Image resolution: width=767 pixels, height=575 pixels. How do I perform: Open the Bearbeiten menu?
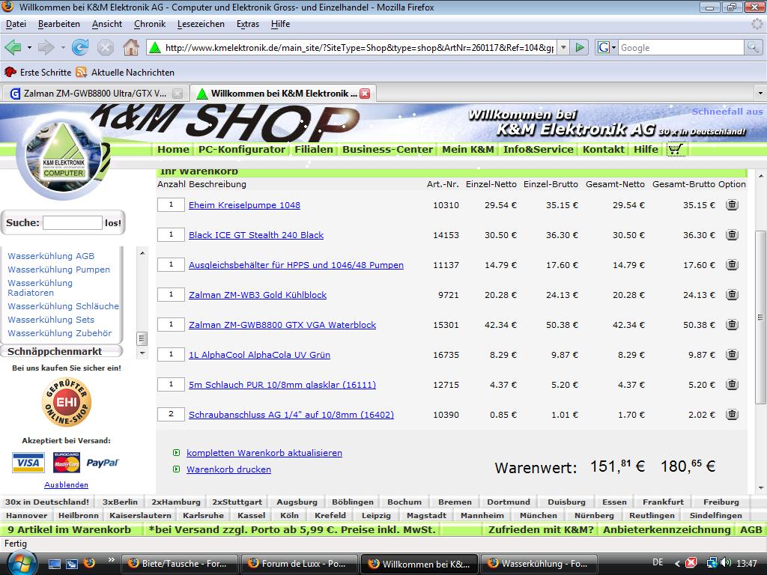58,23
